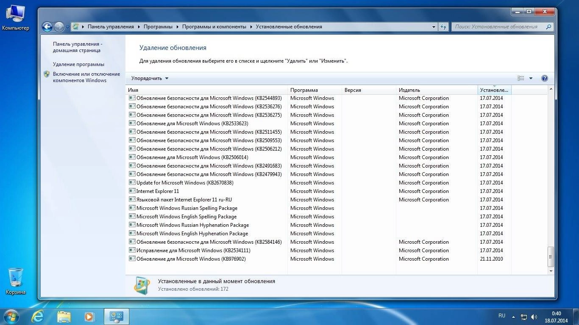Select update KB2536275 row
579x325 pixels.
[x=319, y=115]
